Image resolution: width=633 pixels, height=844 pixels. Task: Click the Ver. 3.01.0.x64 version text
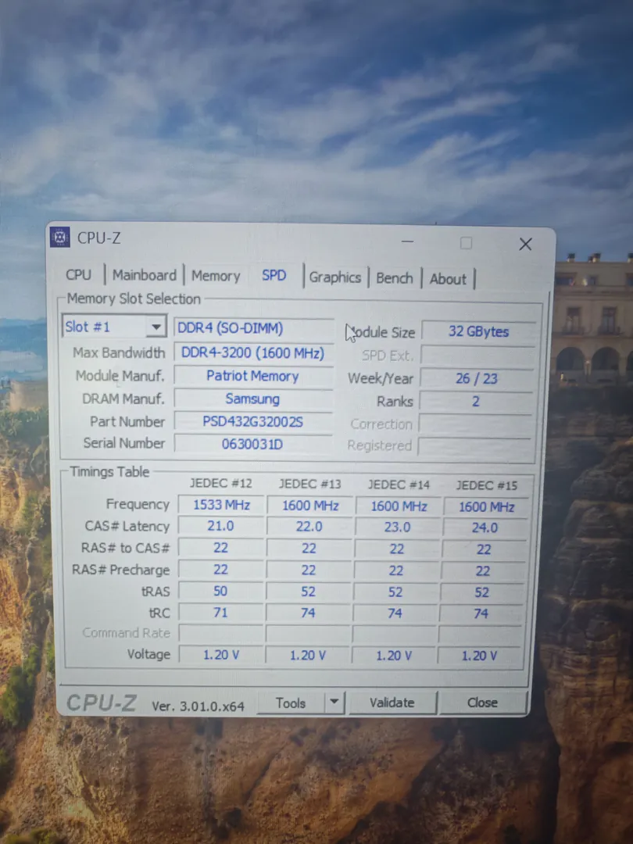pos(198,706)
